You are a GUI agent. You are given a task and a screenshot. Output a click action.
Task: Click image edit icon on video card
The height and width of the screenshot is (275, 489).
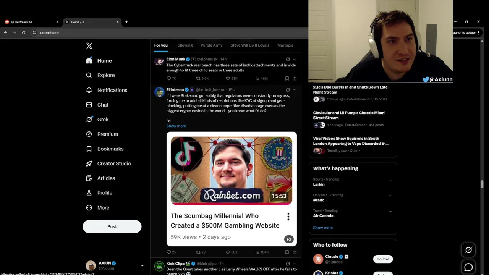[x=289, y=239]
